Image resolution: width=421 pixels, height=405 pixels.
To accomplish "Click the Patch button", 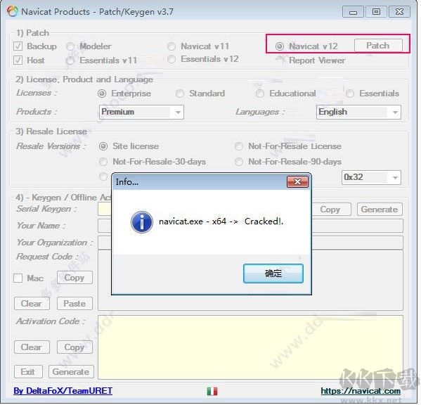I will 378,46.
